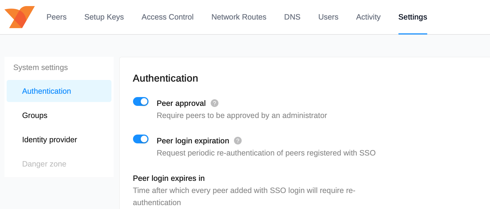Navigate to the DNS tab
The image size is (490, 209).
[292, 17]
